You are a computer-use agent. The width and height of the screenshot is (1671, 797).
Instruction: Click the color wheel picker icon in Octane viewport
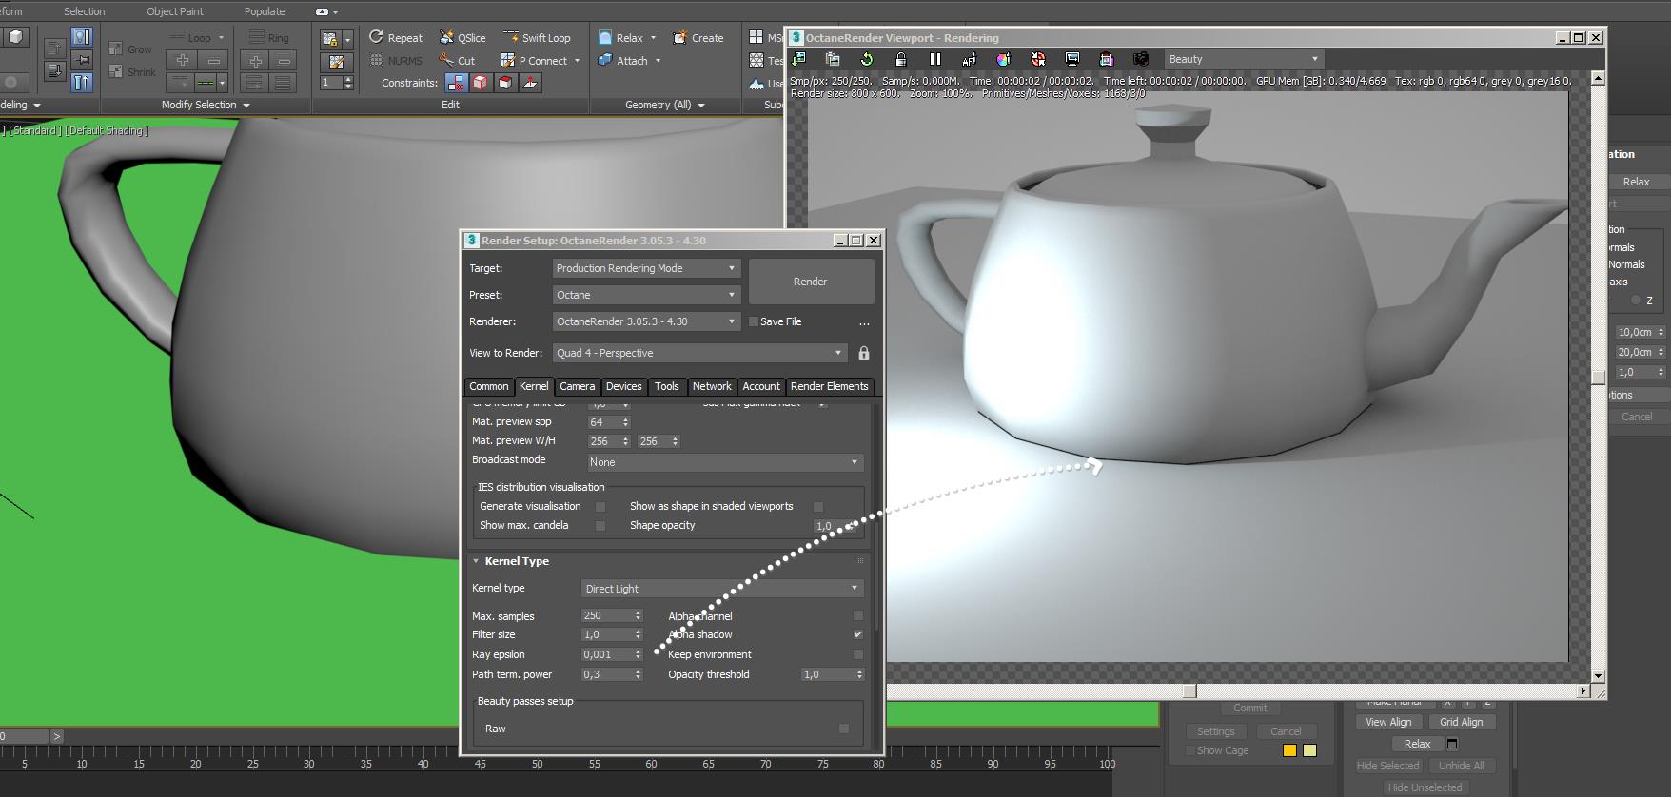pos(1003,59)
